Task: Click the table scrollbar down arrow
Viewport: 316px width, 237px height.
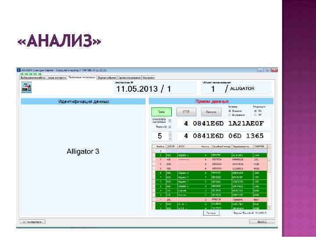Action: [x=269, y=208]
